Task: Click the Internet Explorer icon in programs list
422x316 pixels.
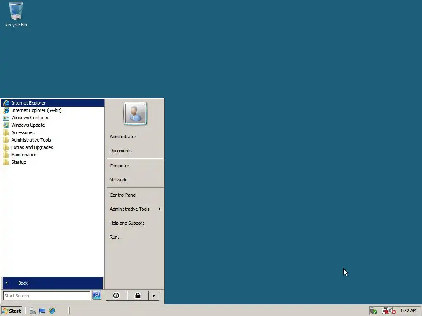Action: (x=6, y=102)
